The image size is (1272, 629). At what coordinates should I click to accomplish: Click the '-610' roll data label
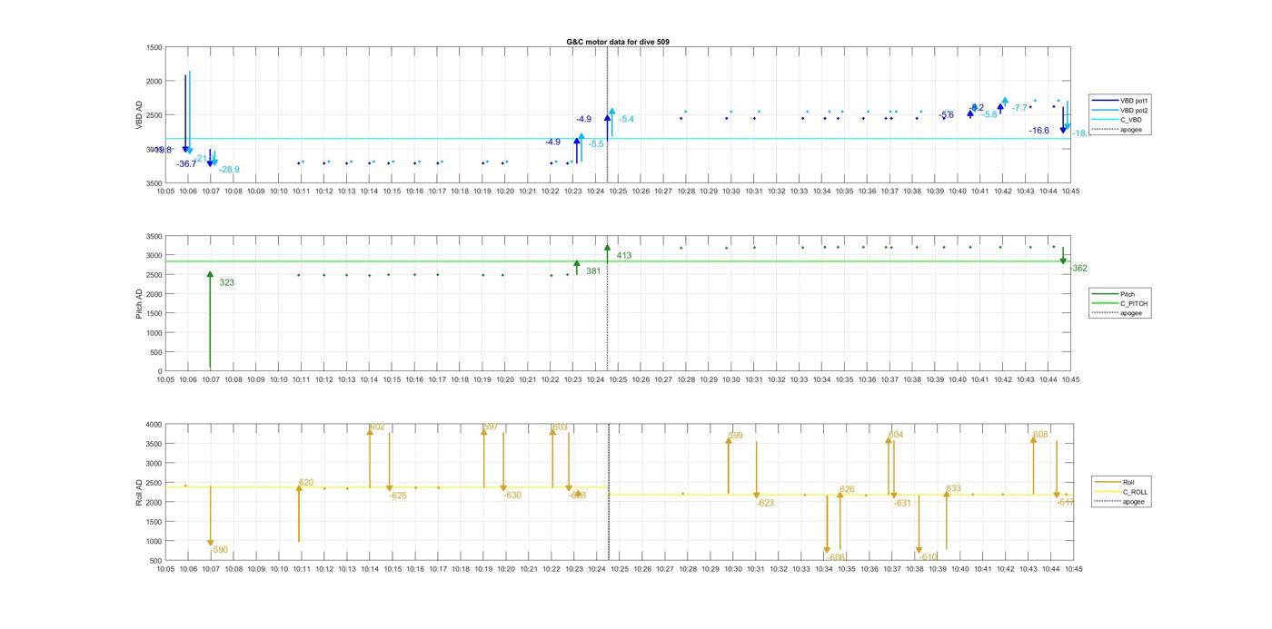point(928,557)
